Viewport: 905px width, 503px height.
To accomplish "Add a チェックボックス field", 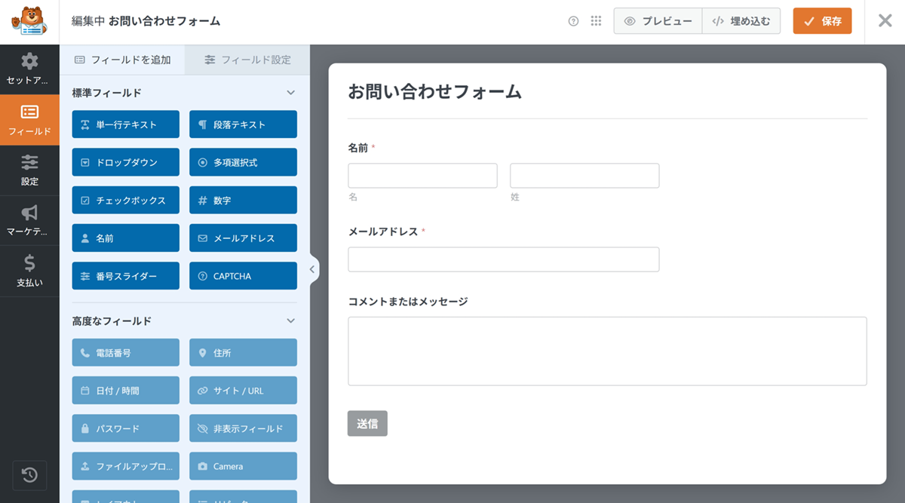I will tap(126, 201).
